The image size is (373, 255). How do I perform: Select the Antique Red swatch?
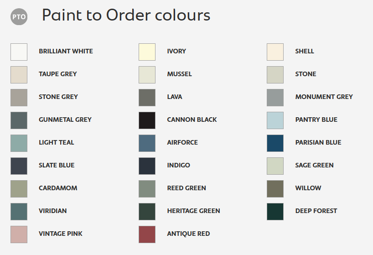pyautogui.click(x=147, y=234)
